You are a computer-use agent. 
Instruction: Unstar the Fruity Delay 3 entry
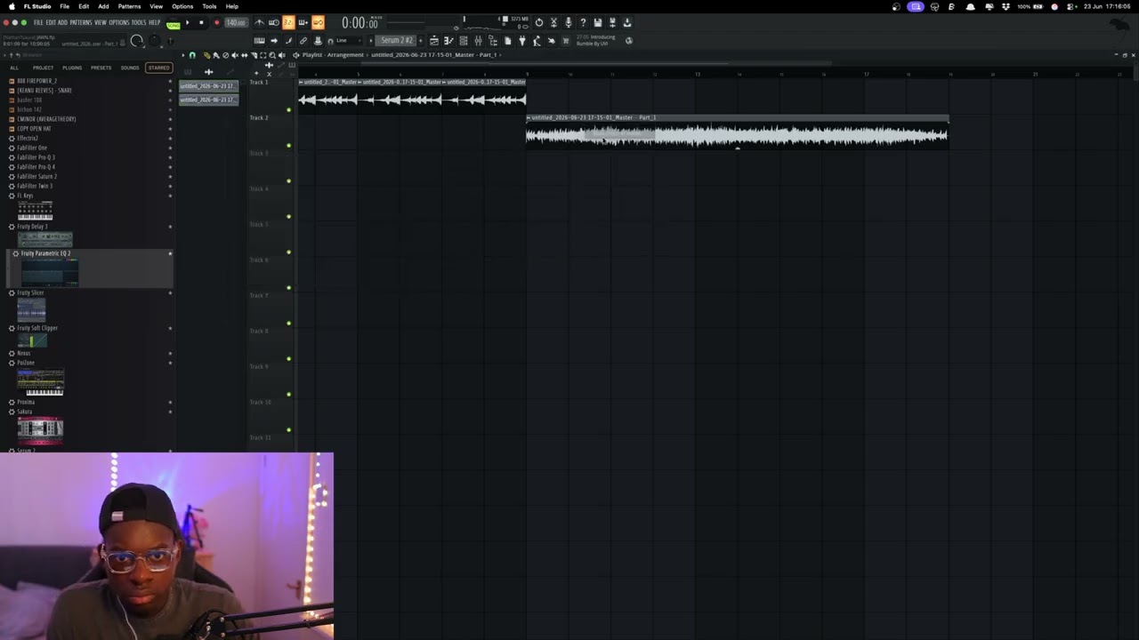tap(170, 227)
